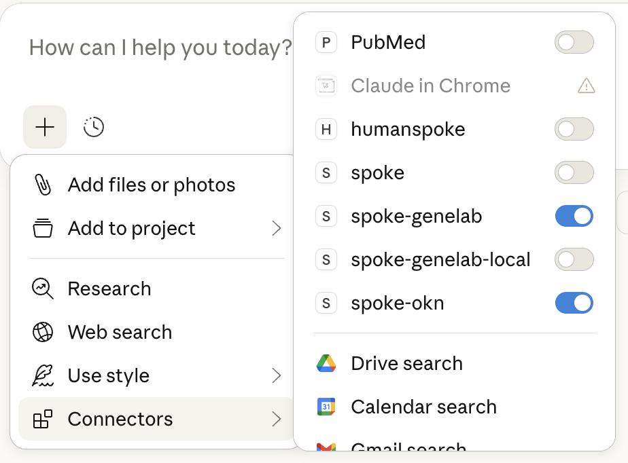Select the humanspoke menu entry
This screenshot has height=463, width=628.
[x=407, y=129]
